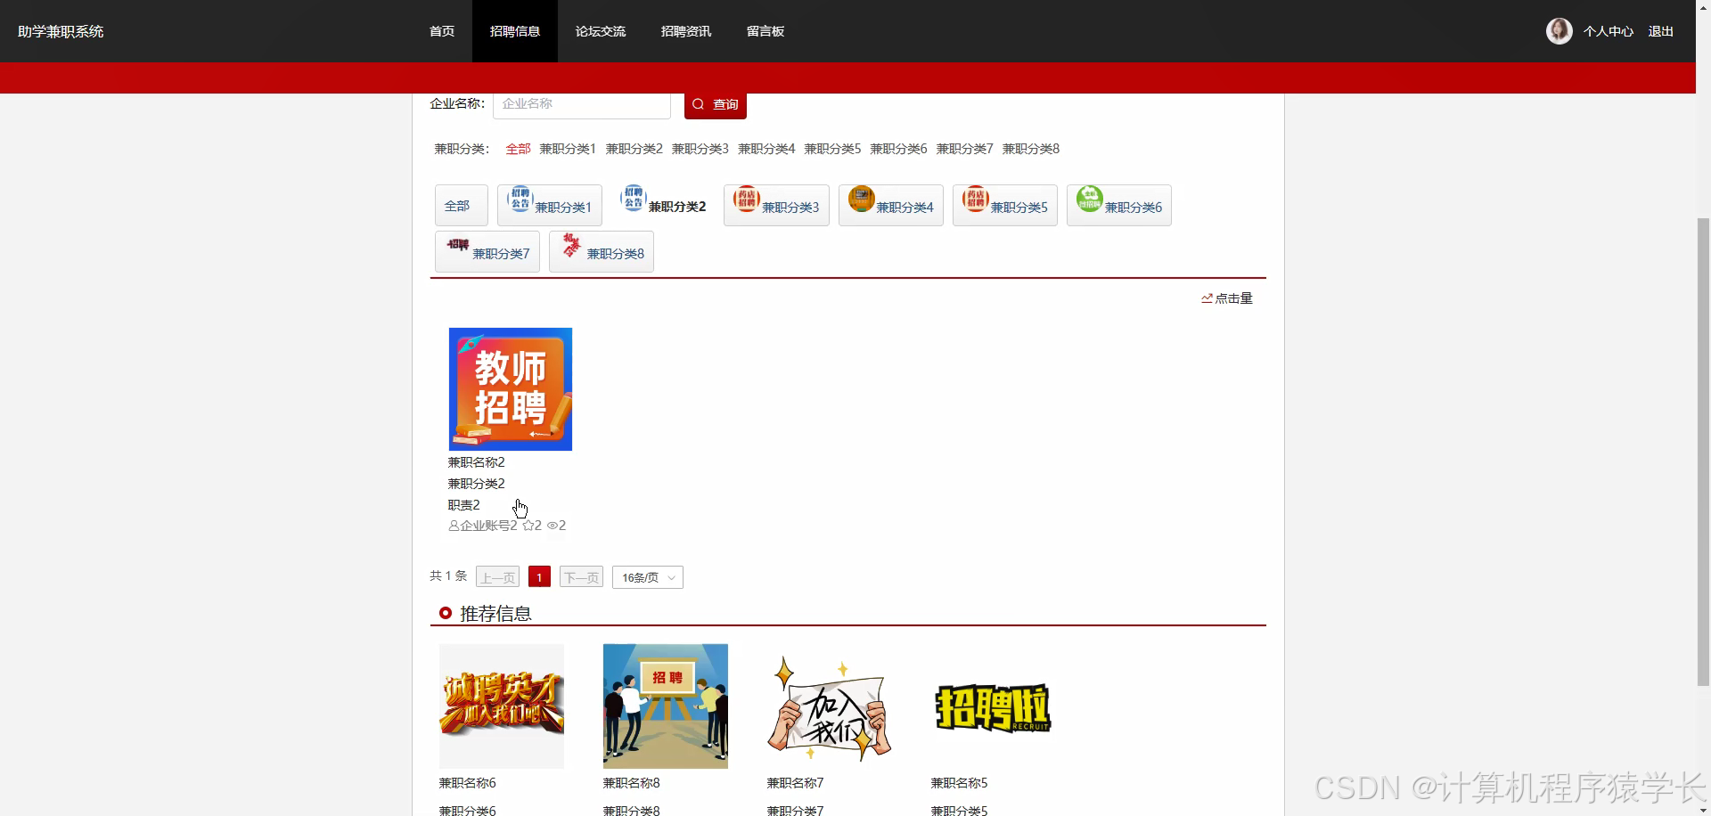Open the 招聘啦 recommended thumbnail
Image resolution: width=1711 pixels, height=816 pixels.
(994, 706)
